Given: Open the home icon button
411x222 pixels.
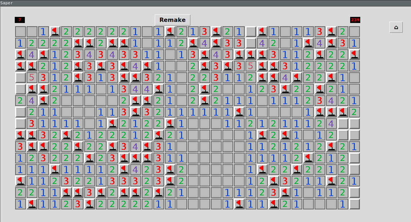Looking at the screenshot, I should (396, 27).
